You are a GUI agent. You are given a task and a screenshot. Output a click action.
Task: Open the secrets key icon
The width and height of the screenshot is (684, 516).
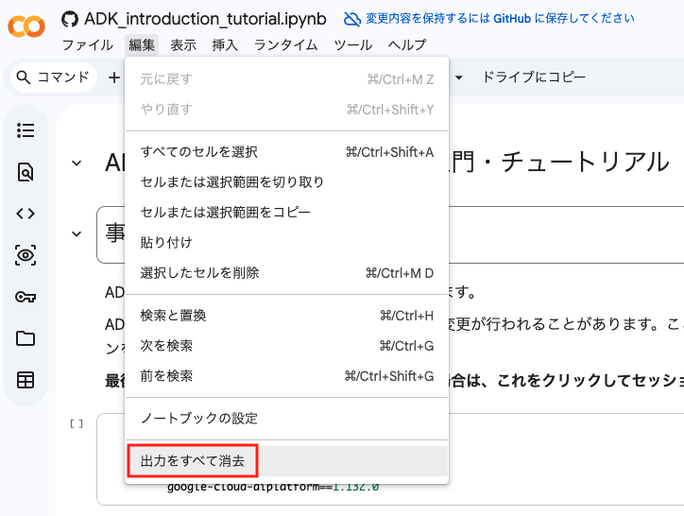[x=26, y=297]
